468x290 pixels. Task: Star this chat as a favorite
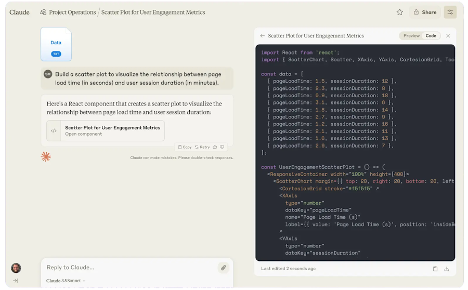pos(399,12)
